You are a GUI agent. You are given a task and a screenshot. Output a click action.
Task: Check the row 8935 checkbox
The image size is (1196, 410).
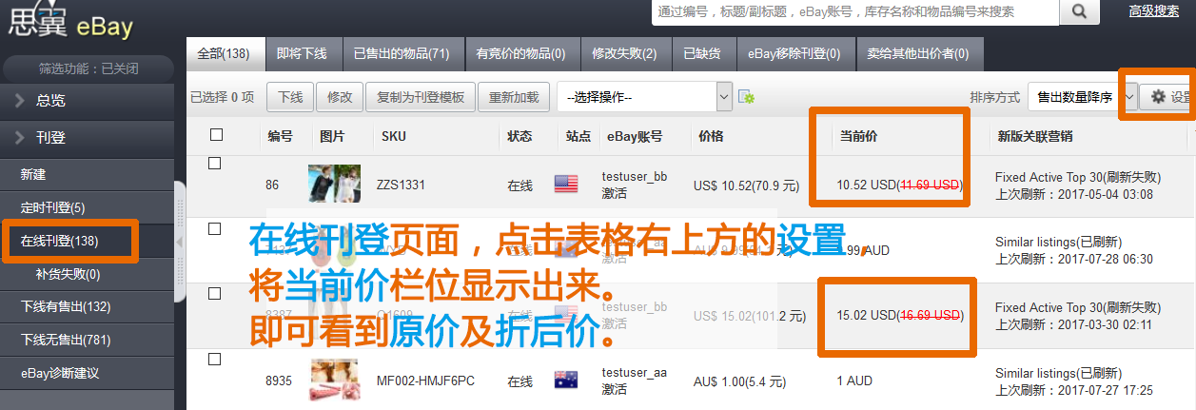coord(215,359)
